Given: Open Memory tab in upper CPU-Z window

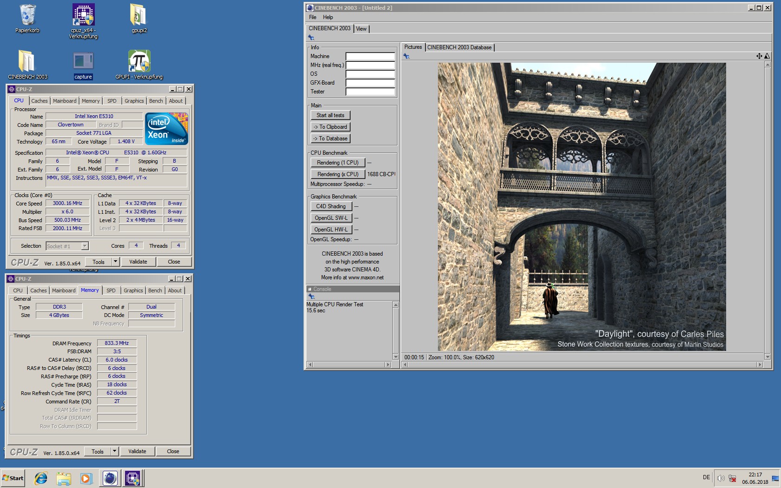Looking at the screenshot, I should [91, 101].
